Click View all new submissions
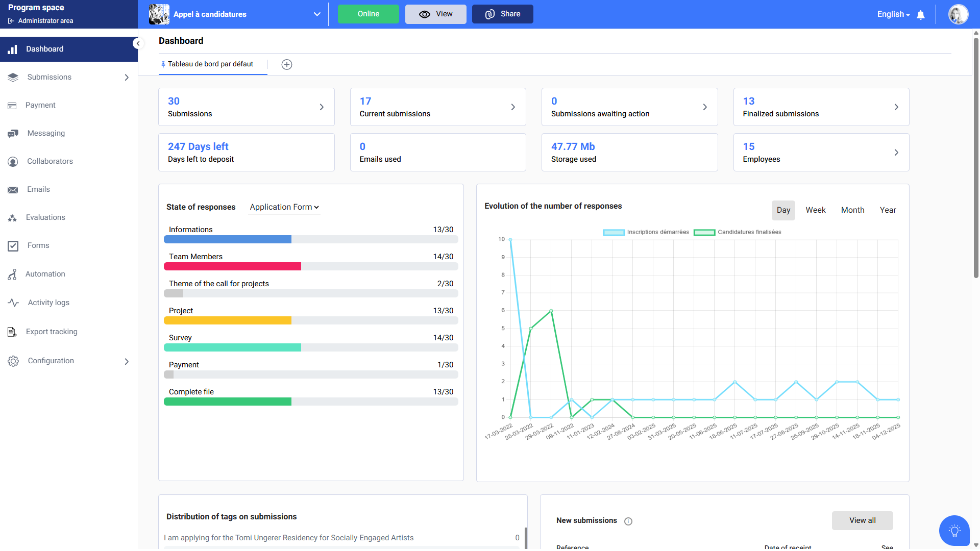This screenshot has width=980, height=551. (862, 520)
